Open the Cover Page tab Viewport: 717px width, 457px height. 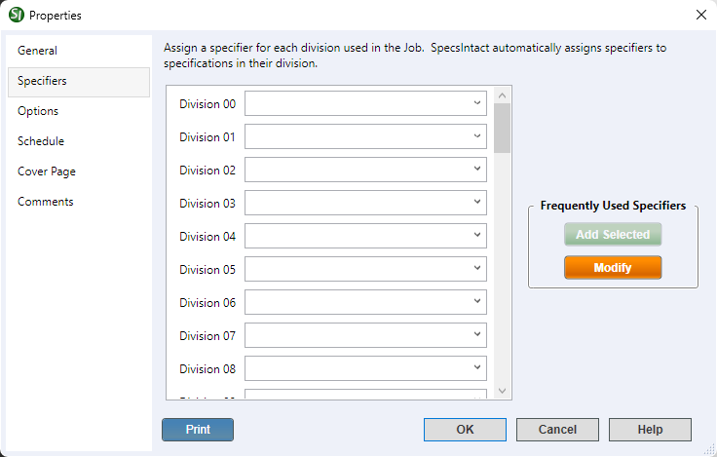point(47,171)
